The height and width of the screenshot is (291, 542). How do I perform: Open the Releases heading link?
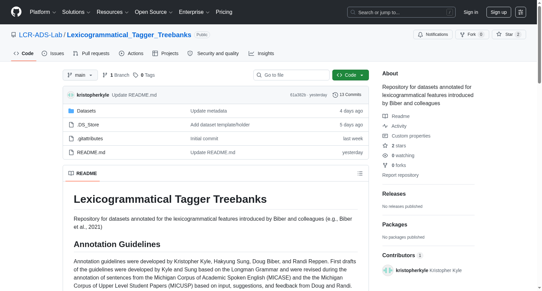(394, 194)
